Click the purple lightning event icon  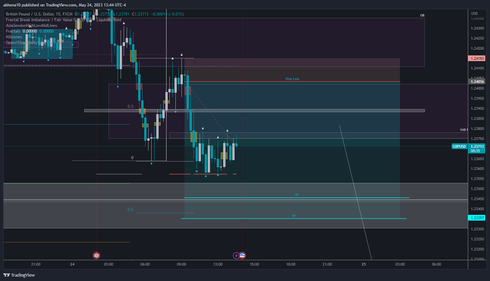(x=236, y=255)
